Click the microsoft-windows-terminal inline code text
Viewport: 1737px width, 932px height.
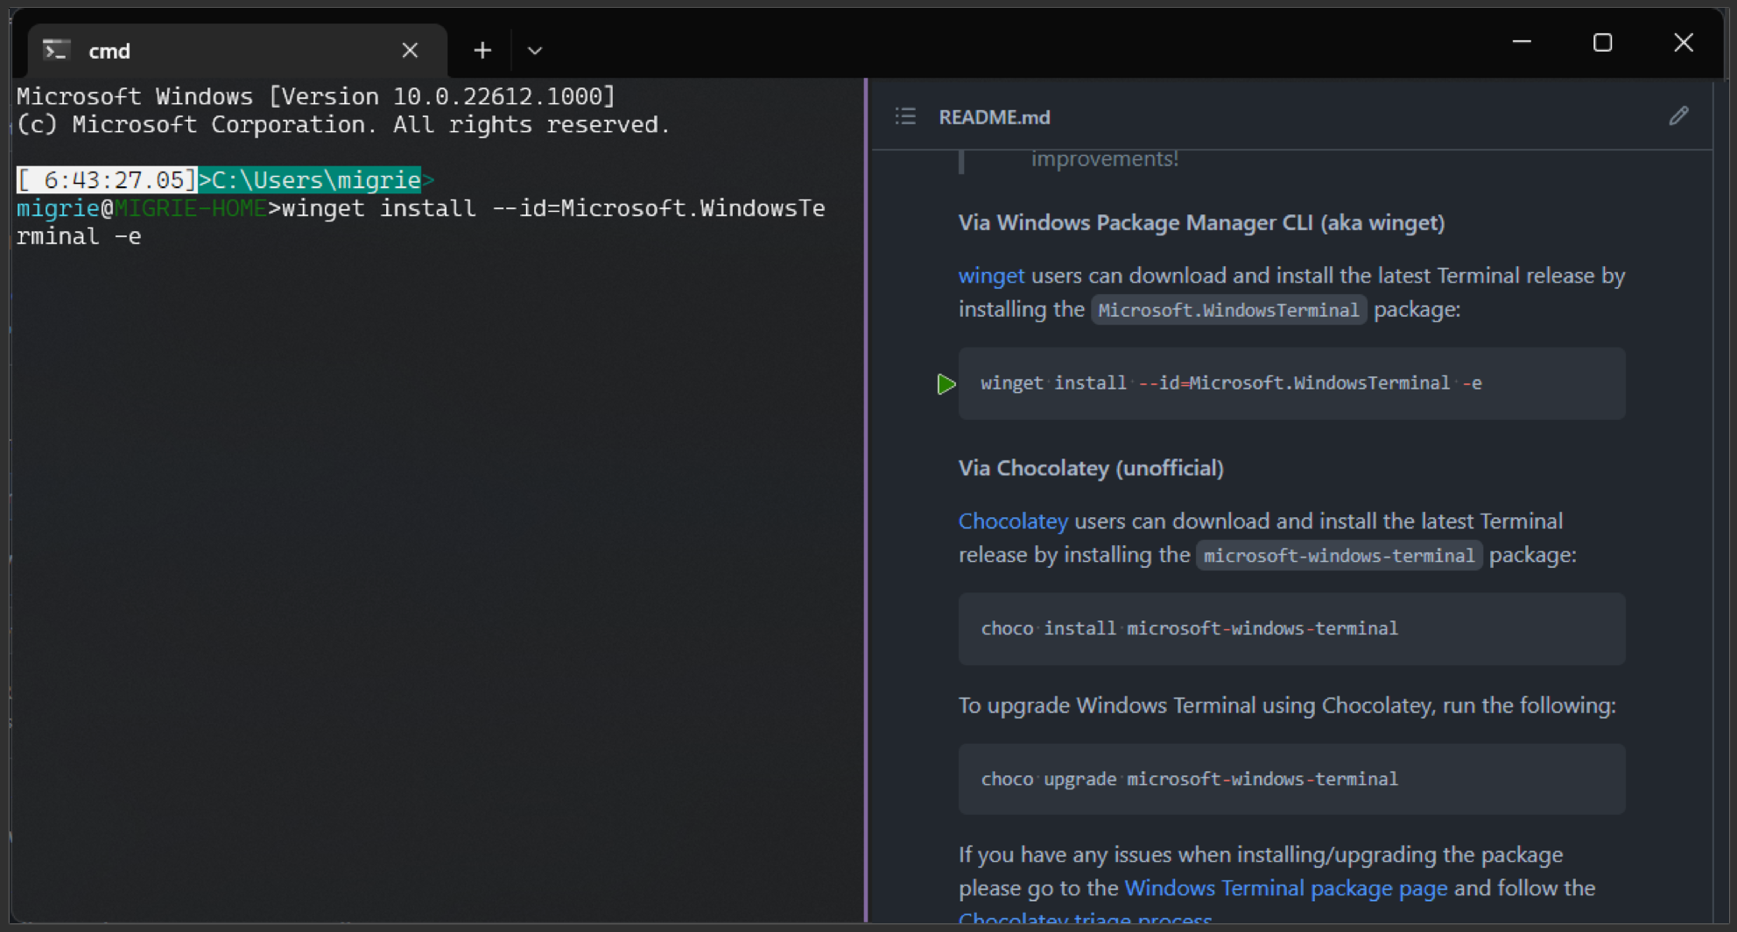1339,556
